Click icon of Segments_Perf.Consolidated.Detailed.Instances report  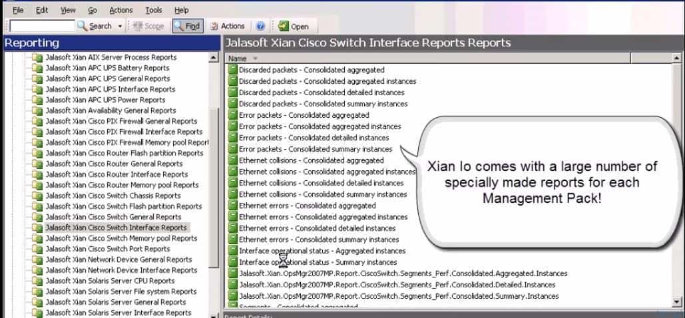click(x=232, y=285)
